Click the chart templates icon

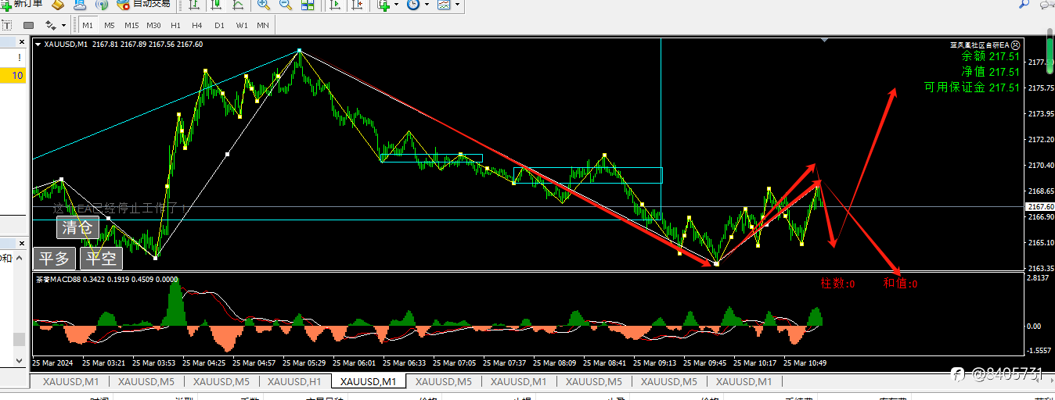pyautogui.click(x=444, y=4)
